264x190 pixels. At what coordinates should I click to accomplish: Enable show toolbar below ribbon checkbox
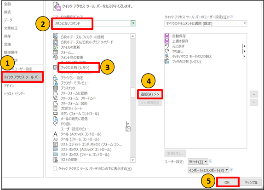tap(55, 168)
